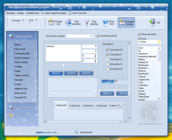Viewport: 172px width, 140px height.
Task: Click the Exit door icon
Action: pyautogui.click(x=152, y=22)
